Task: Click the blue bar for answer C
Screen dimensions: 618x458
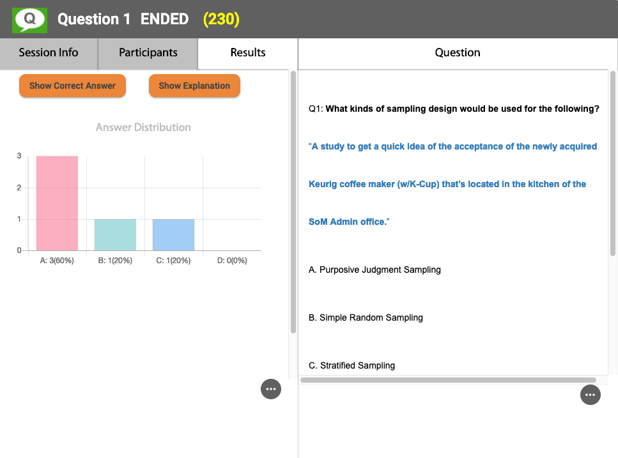Action: [173, 234]
